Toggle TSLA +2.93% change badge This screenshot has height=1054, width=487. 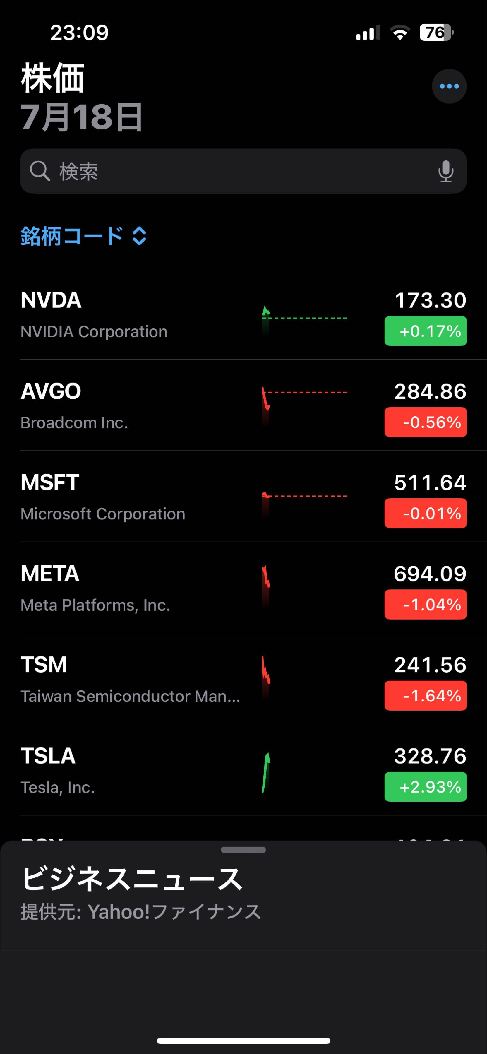coord(425,787)
